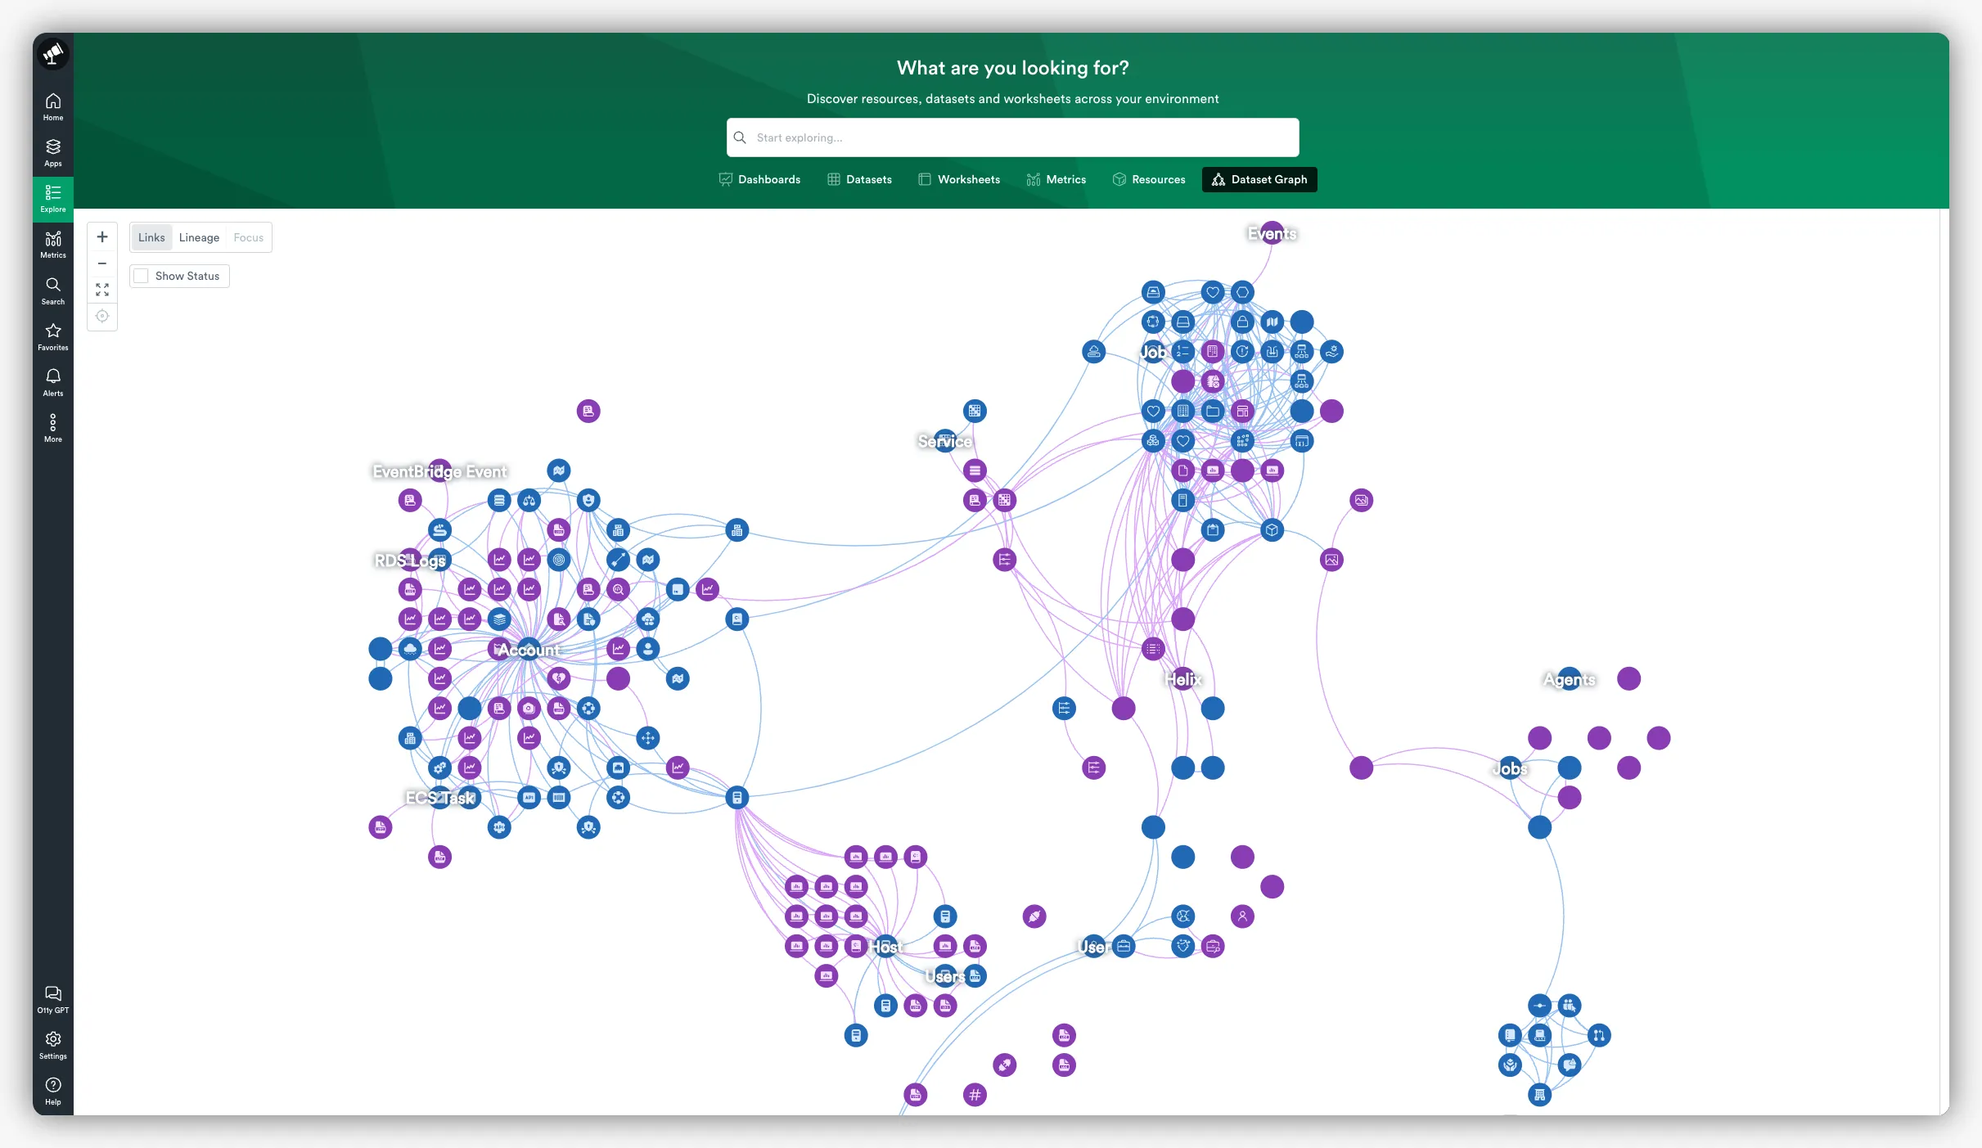Select the Account node in graph

click(529, 650)
